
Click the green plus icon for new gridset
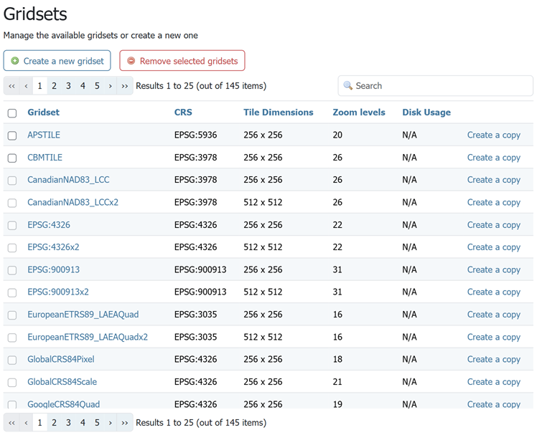15,61
